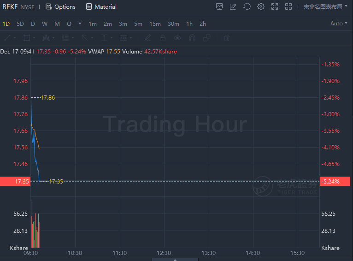This screenshot has width=353, height=261.
Task: Select the 2m interval
Action: (108, 24)
